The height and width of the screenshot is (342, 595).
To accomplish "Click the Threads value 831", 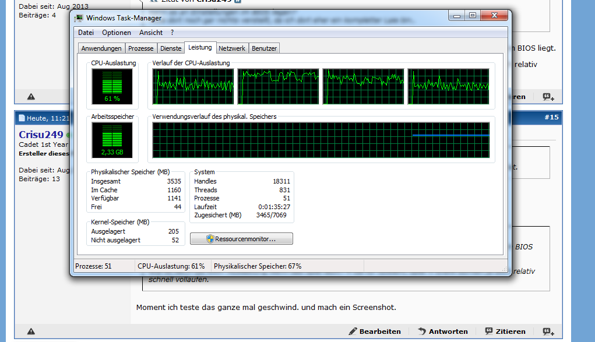I will coord(284,190).
